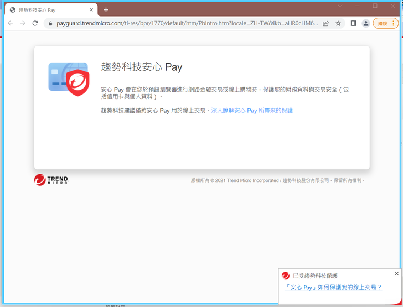Screen dimensions: 403x307
Task: Open the share page icon in address bar
Action: coord(325,23)
